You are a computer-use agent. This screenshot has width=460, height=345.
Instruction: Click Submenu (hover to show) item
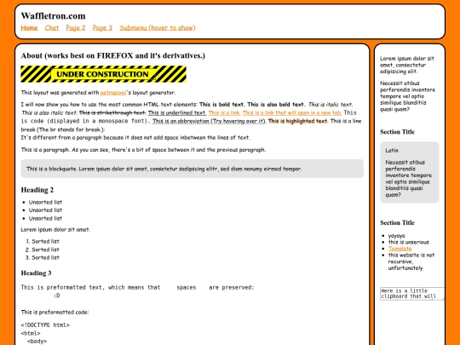(158, 28)
